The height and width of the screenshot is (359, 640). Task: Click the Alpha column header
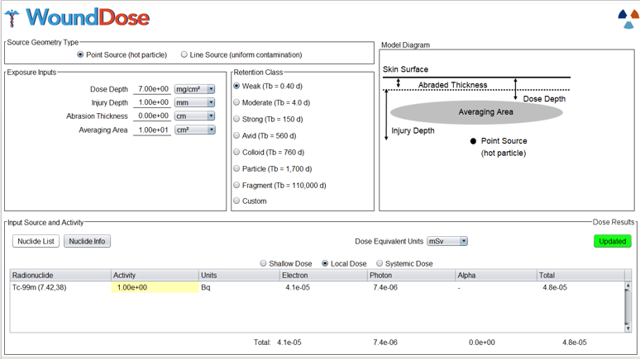(x=496, y=275)
